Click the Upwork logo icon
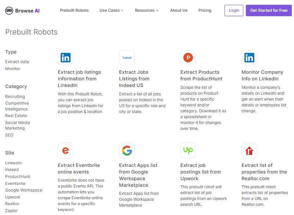The height and width of the screenshot is (215, 294). pyautogui.click(x=188, y=151)
